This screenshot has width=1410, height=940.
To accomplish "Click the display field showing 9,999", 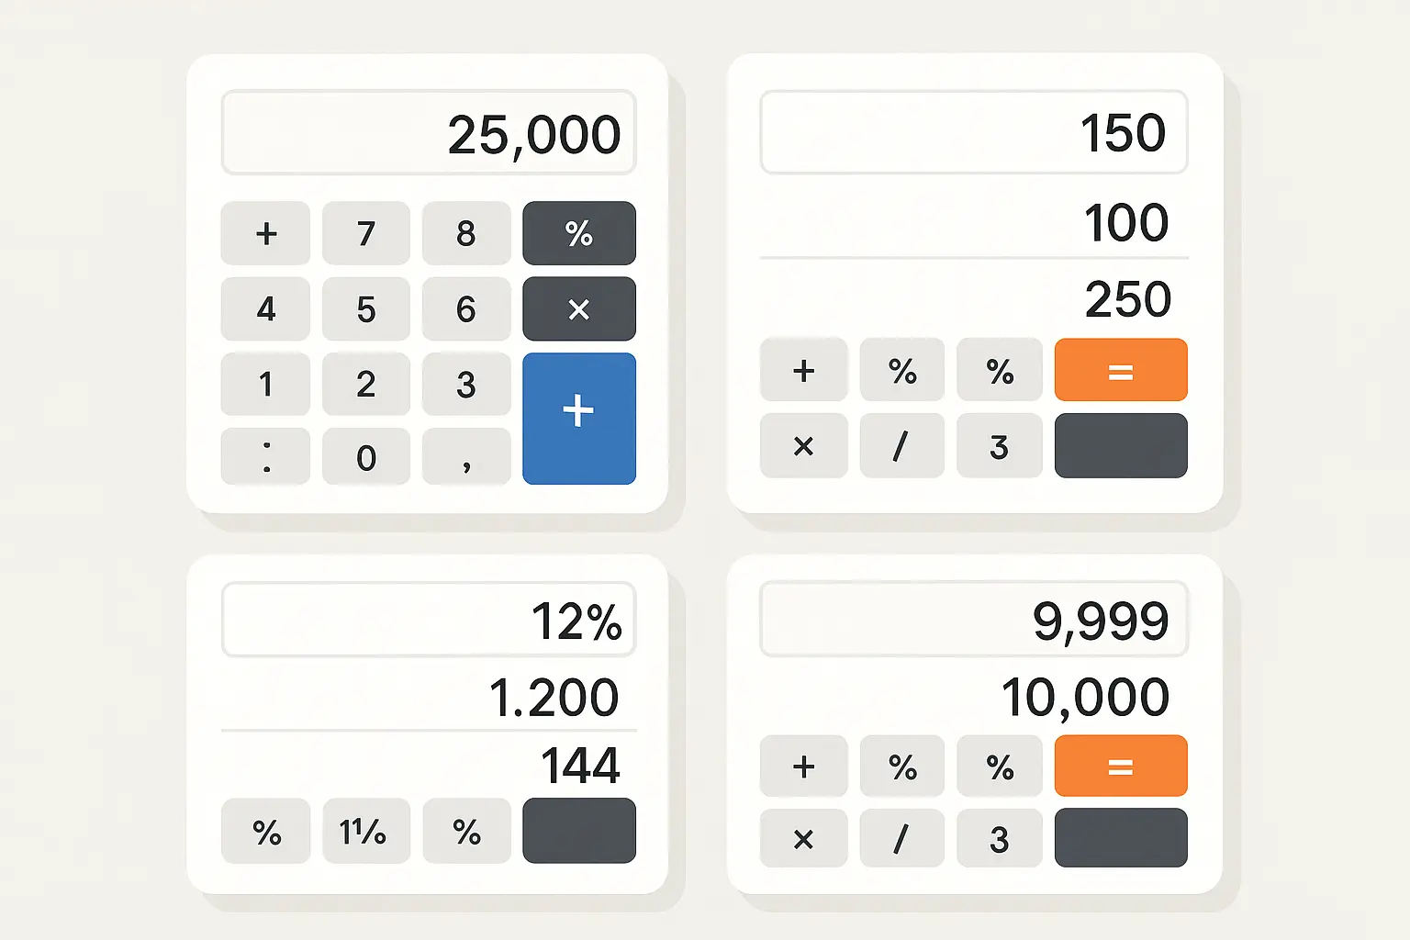I will (x=973, y=620).
